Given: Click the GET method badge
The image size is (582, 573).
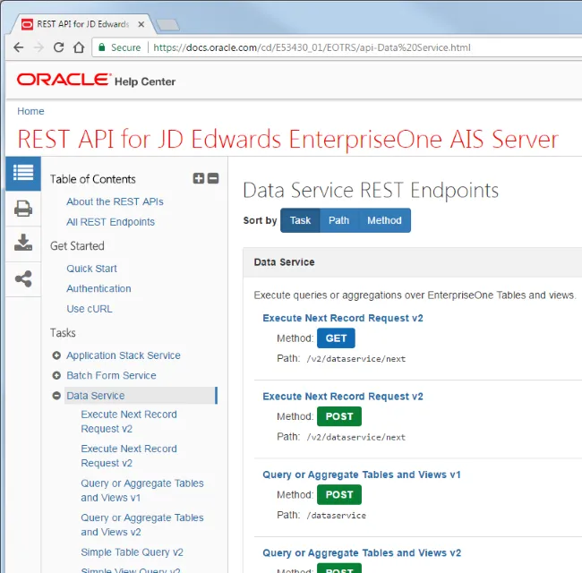Looking at the screenshot, I should click(336, 338).
